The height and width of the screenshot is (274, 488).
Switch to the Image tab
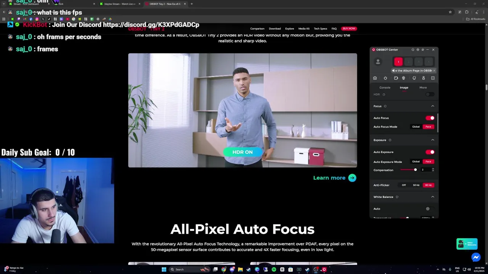[404, 88]
